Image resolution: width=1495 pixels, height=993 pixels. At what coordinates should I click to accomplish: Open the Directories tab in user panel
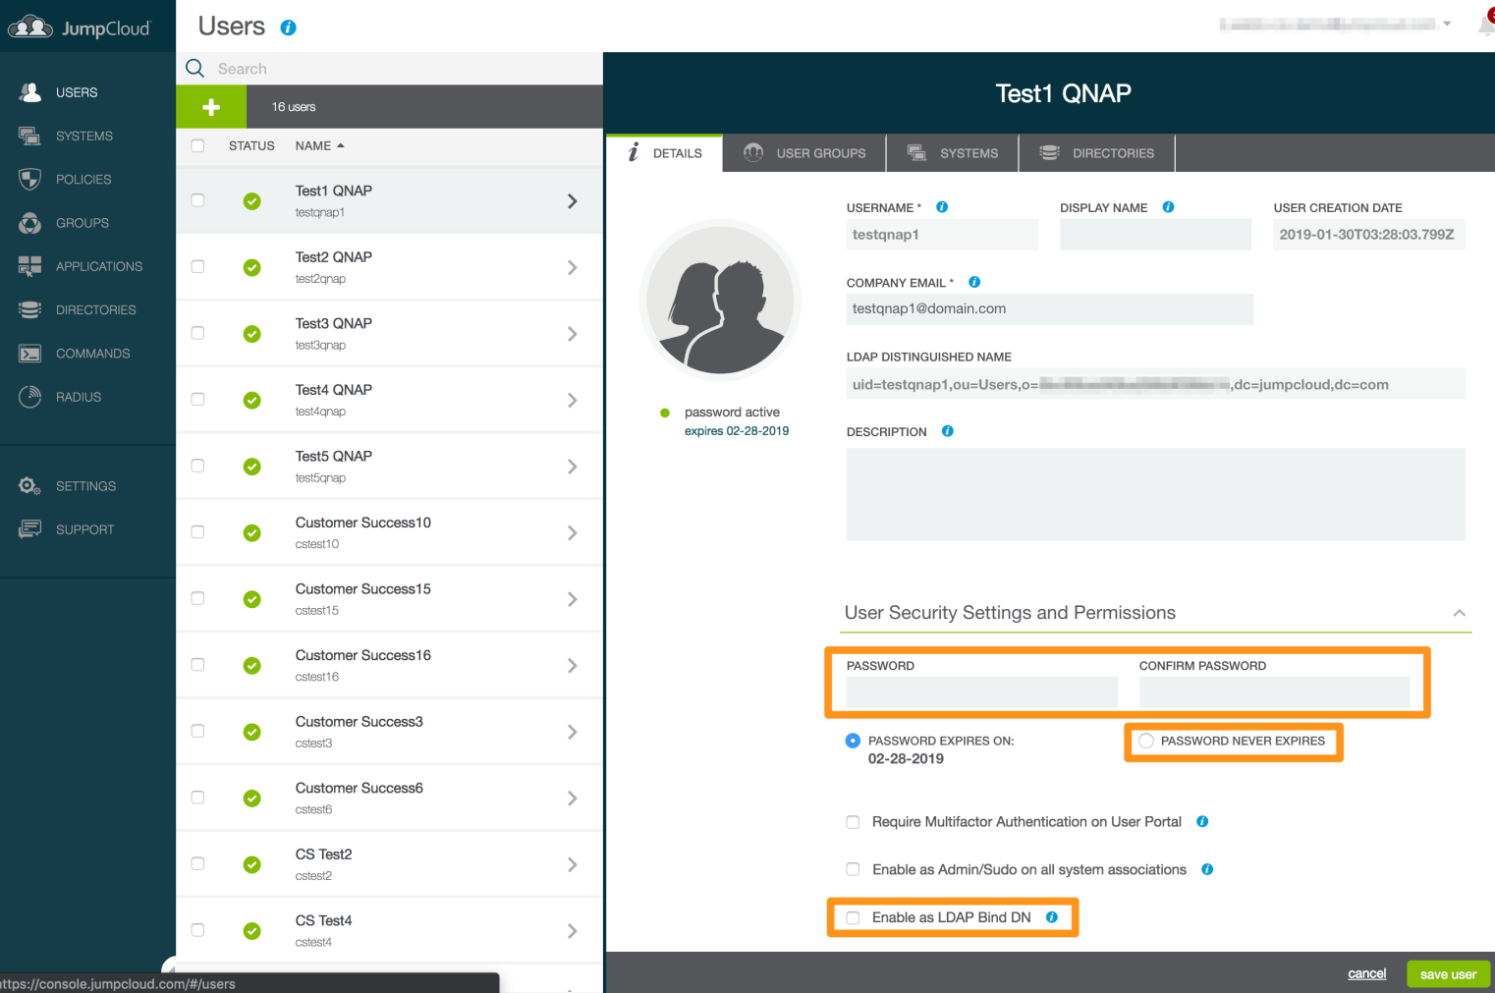pyautogui.click(x=1096, y=153)
